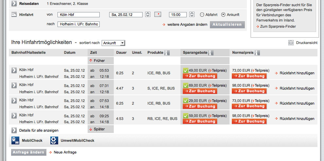324x161 pixels.
Task: Click the Anfrage ändern button
Action: pos(28,152)
